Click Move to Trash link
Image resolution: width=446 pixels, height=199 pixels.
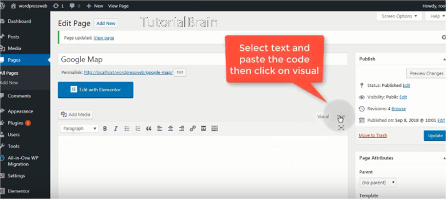point(373,135)
